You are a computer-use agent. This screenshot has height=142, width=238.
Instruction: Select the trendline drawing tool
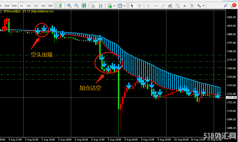click(x=163, y=6)
